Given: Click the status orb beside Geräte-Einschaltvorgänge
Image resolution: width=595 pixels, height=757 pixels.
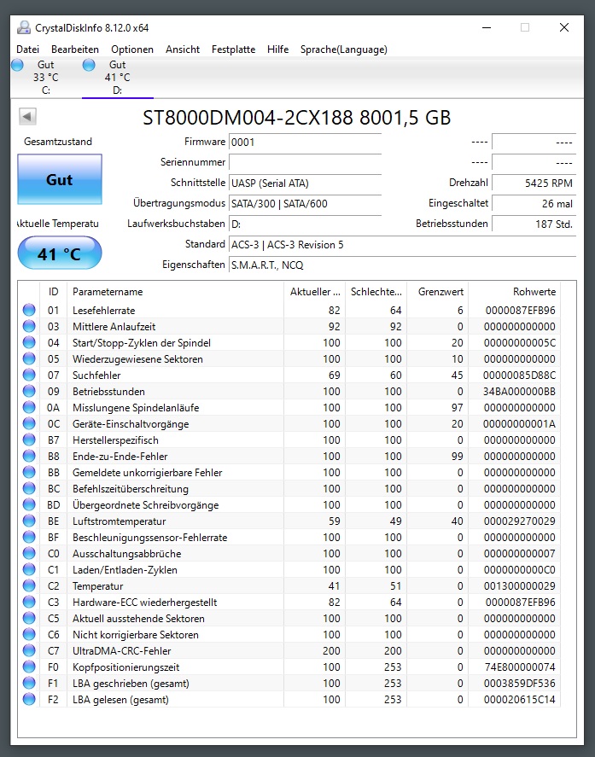Looking at the screenshot, I should (x=29, y=423).
